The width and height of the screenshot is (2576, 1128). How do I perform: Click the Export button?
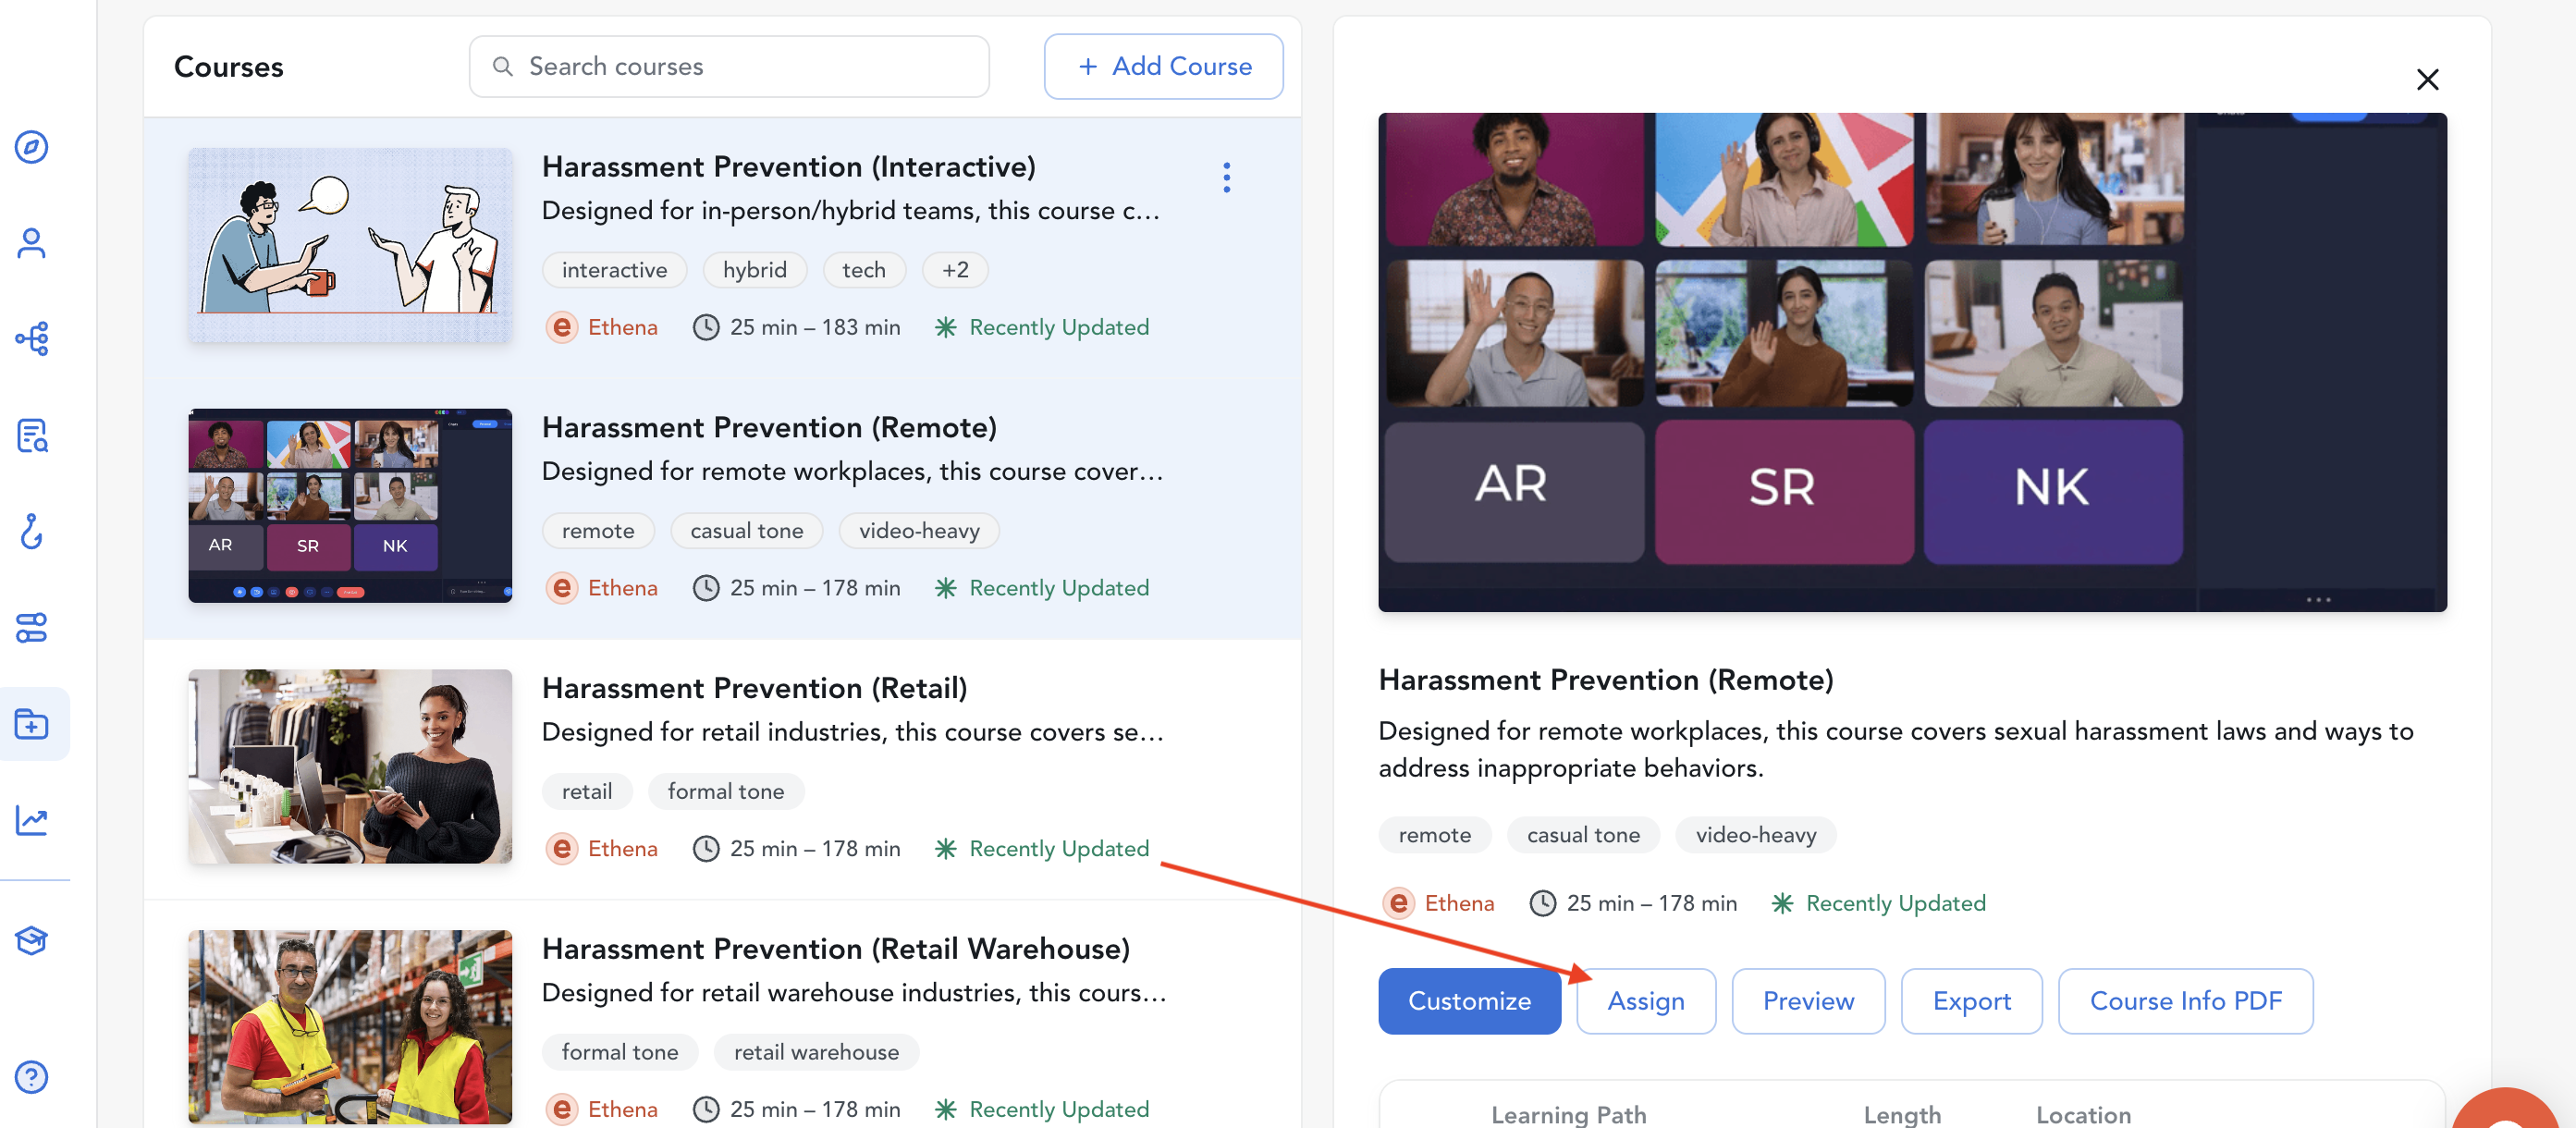tap(1970, 1001)
